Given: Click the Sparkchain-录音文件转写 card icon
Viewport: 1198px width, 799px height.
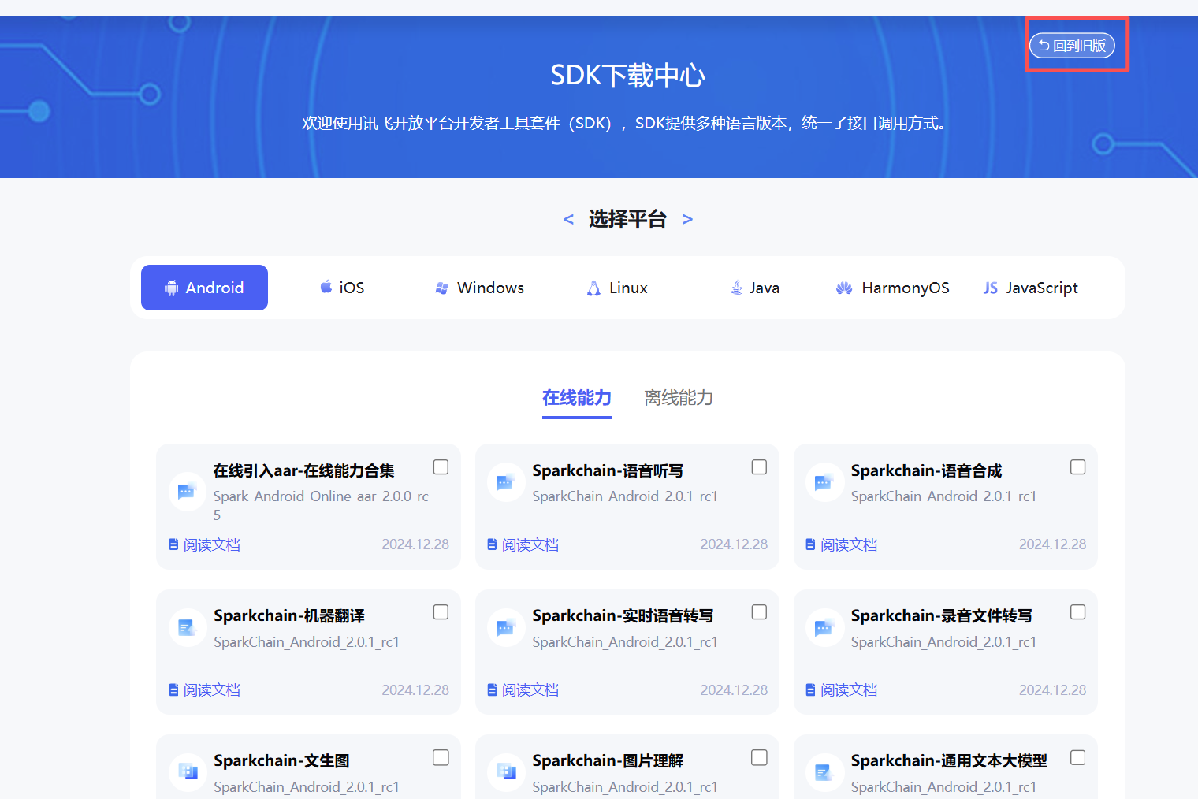Looking at the screenshot, I should 824,628.
